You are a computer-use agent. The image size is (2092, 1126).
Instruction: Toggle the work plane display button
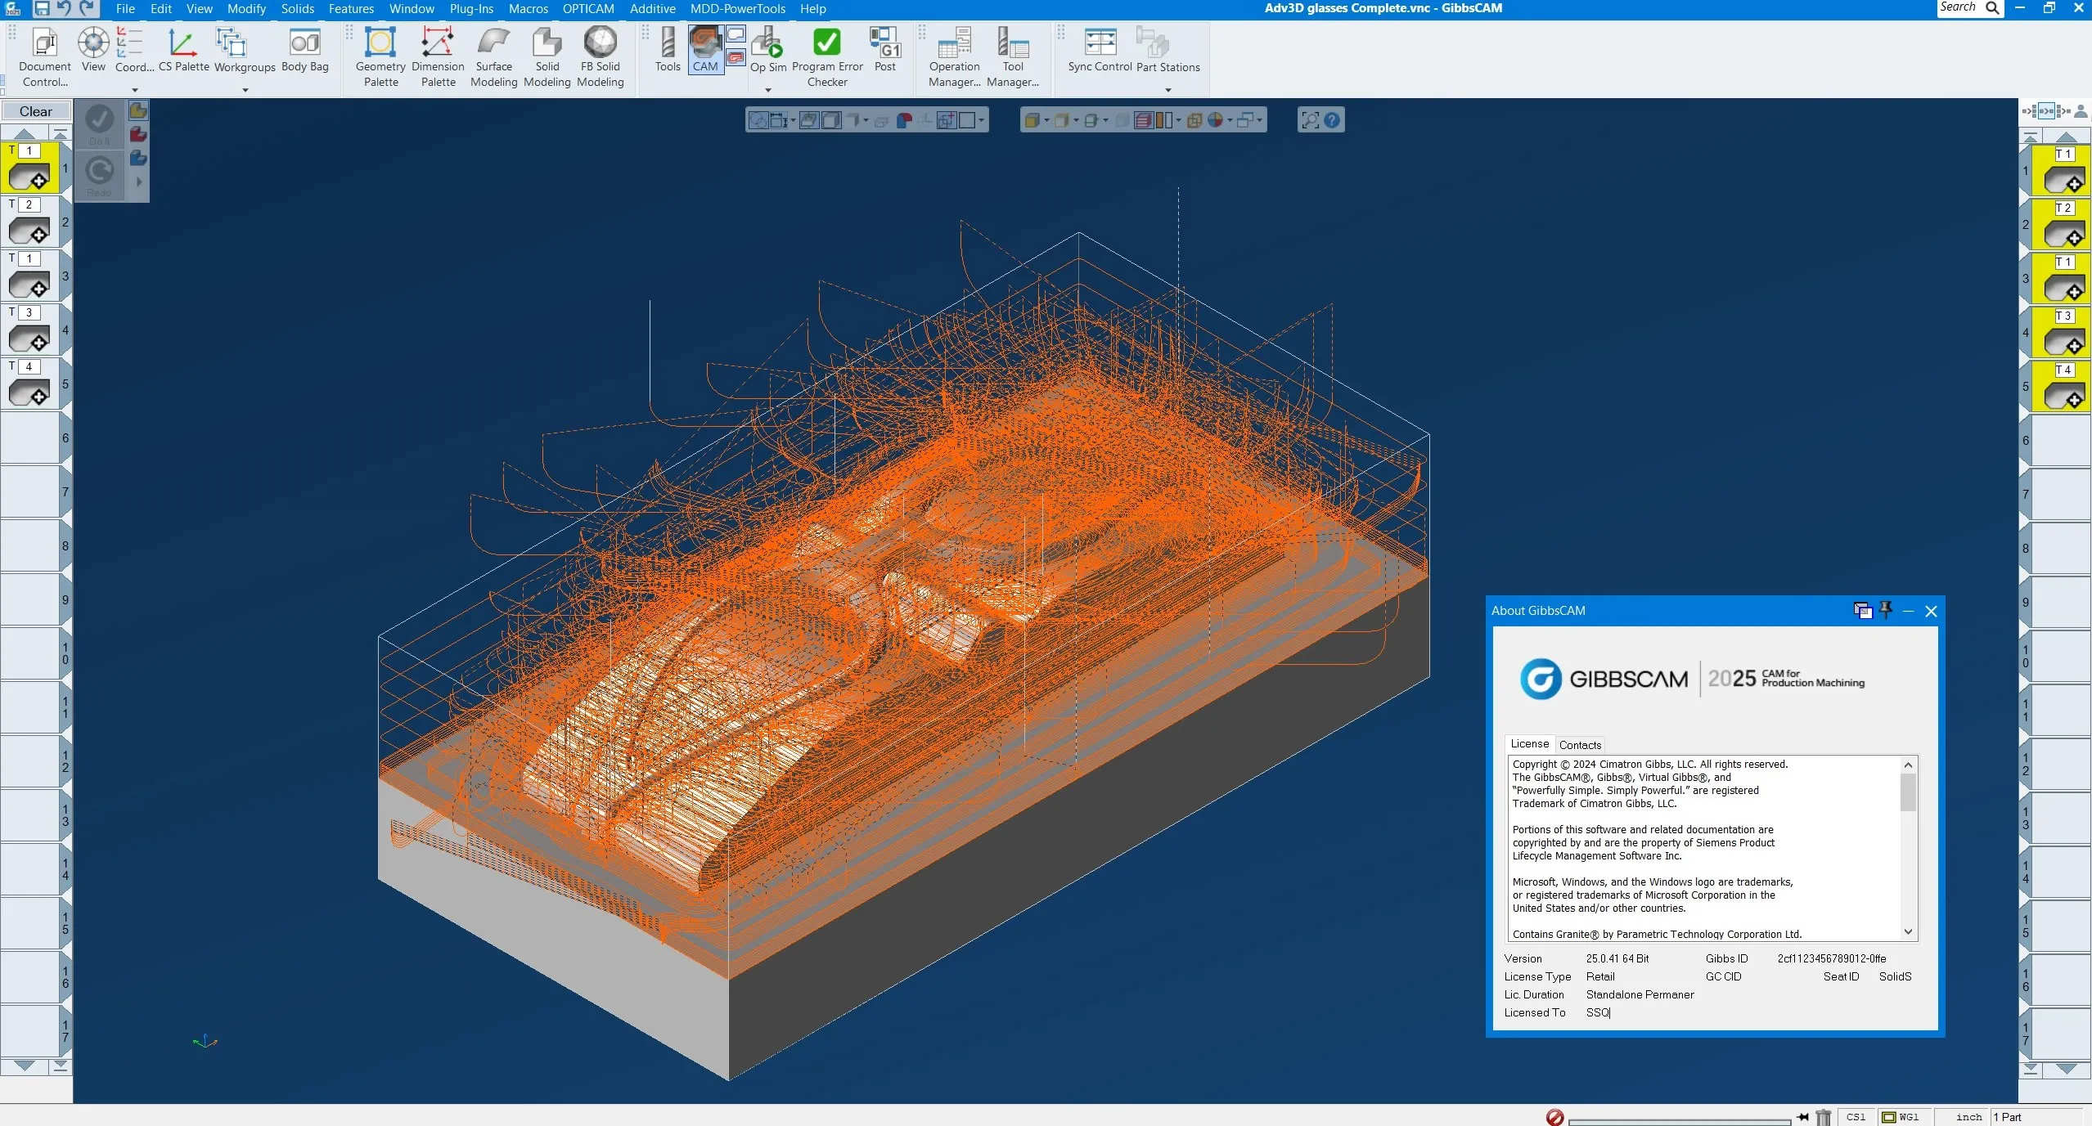point(808,121)
